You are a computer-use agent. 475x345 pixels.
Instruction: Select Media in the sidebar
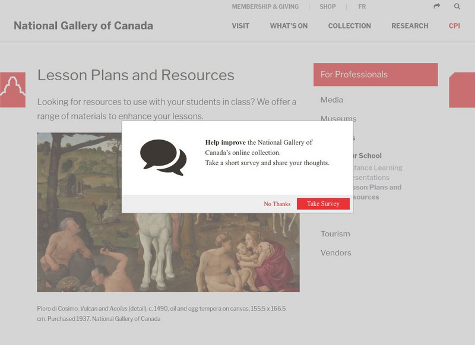click(x=332, y=100)
